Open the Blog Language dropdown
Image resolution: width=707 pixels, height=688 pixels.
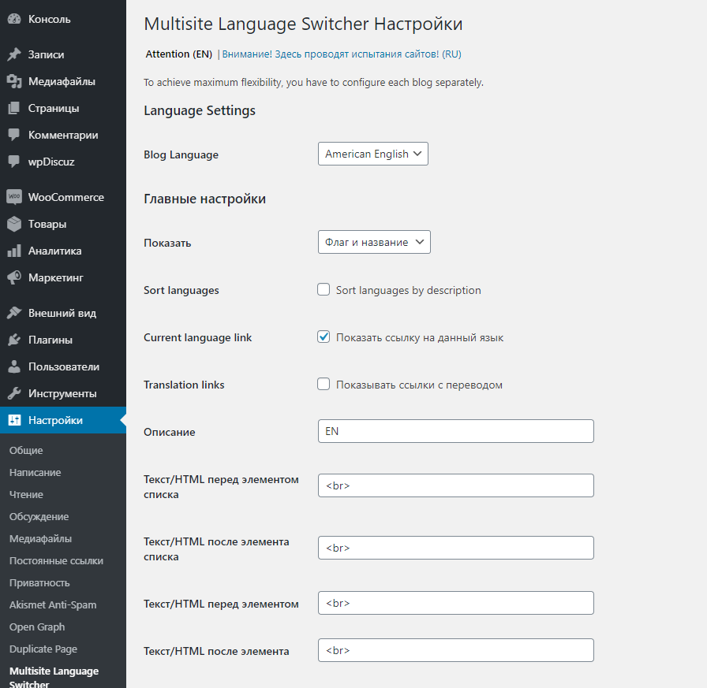[x=372, y=154]
